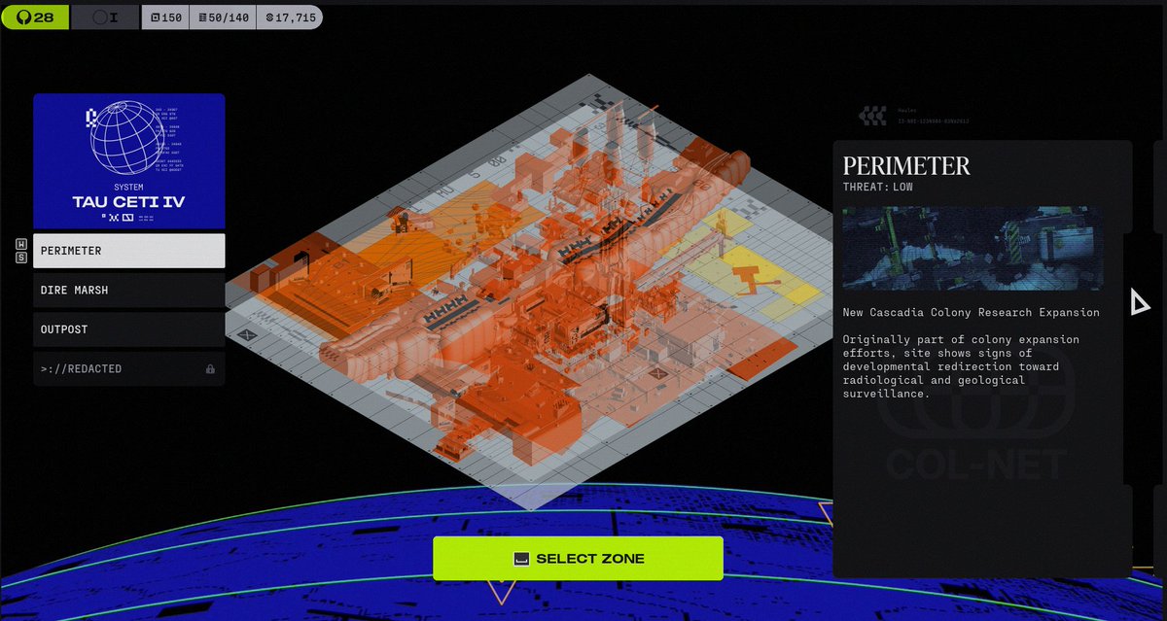This screenshot has width=1167, height=621.
Task: Click the chevron logo above info panel
Action: pyautogui.click(x=872, y=117)
